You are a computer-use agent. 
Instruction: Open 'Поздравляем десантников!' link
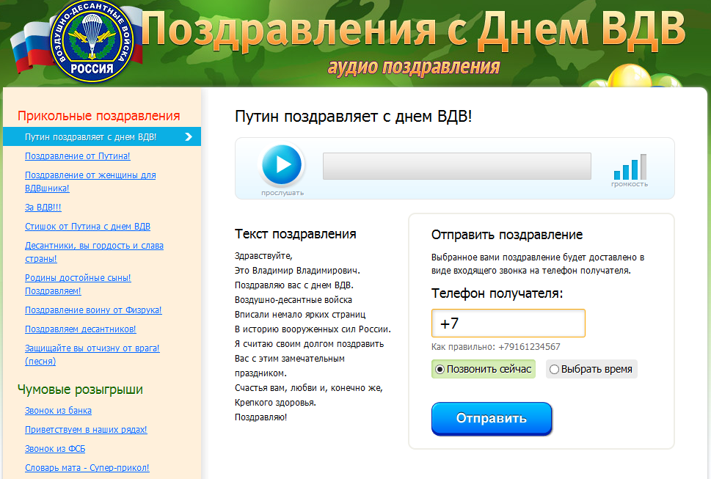[x=81, y=329]
